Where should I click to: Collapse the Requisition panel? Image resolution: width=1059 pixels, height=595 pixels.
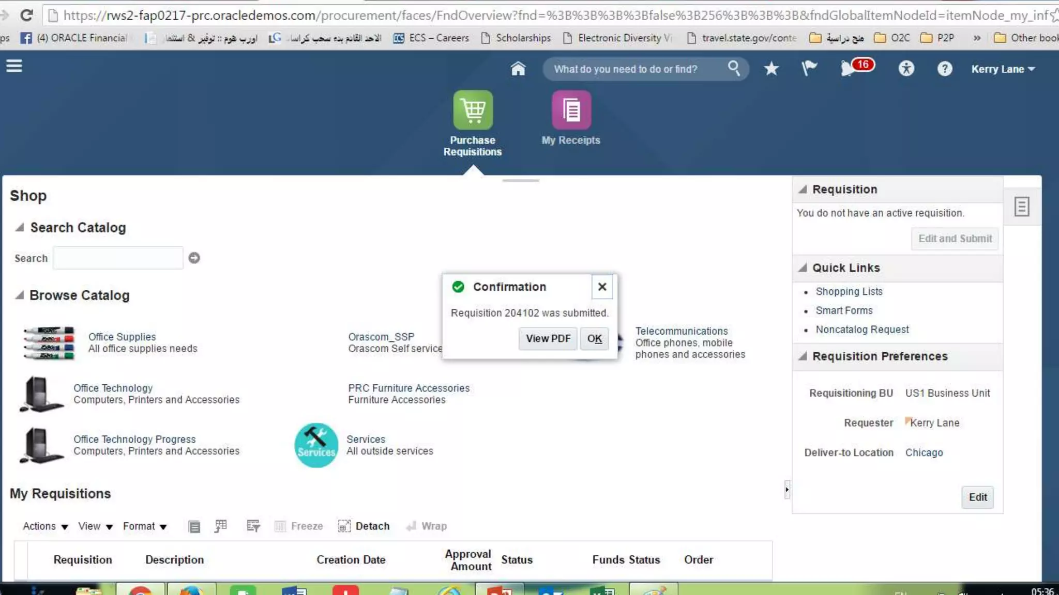(803, 189)
